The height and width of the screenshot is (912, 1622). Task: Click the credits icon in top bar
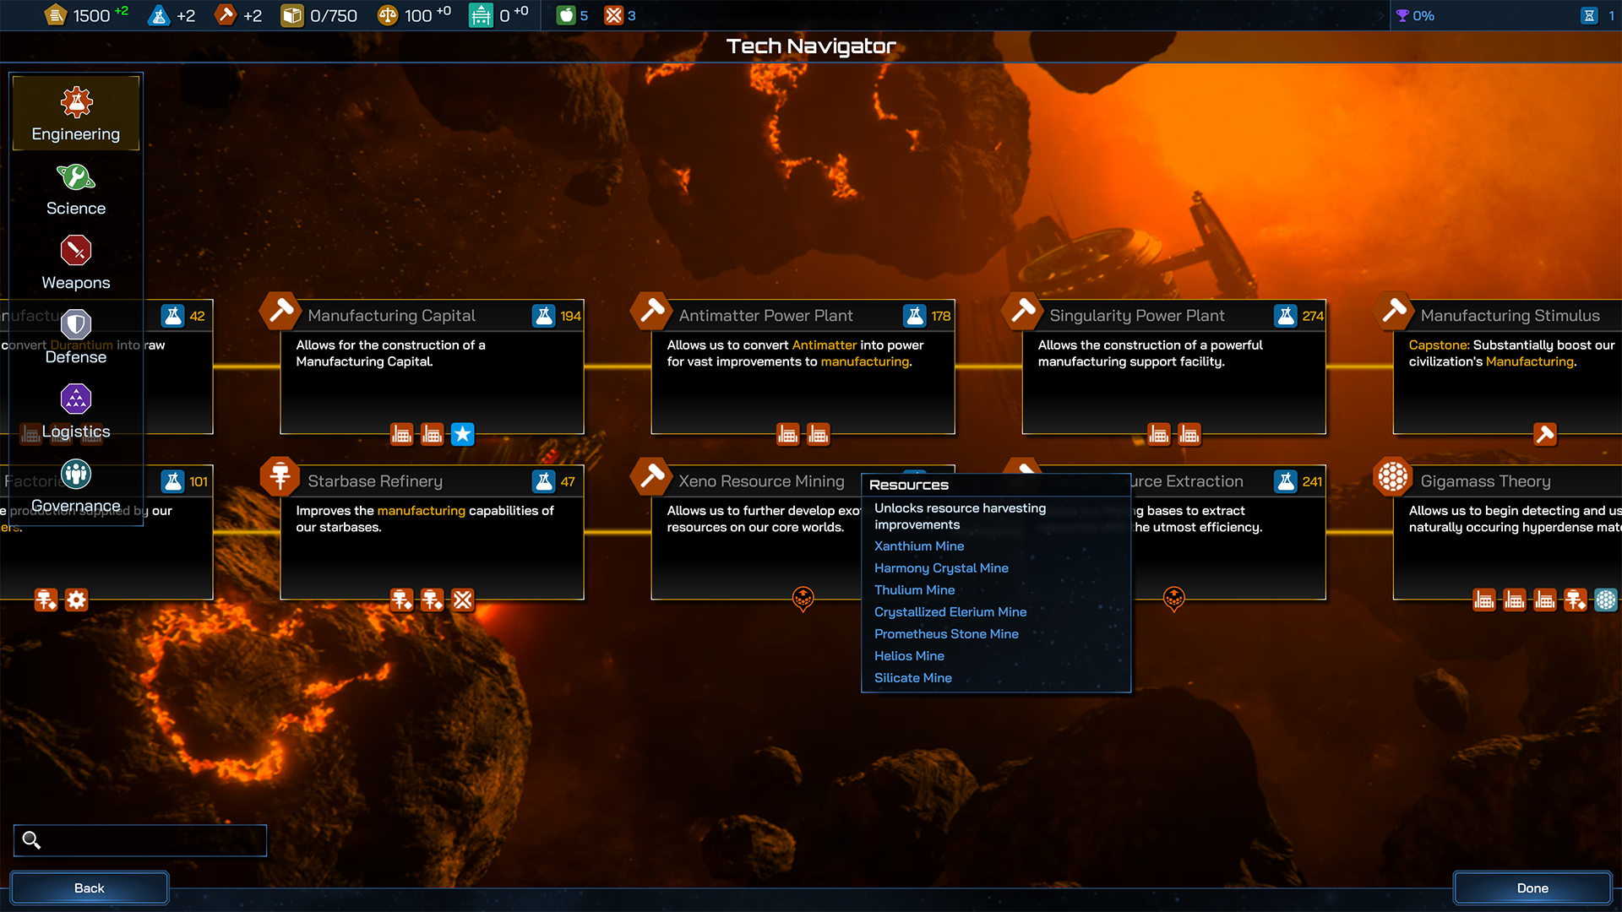coord(55,15)
